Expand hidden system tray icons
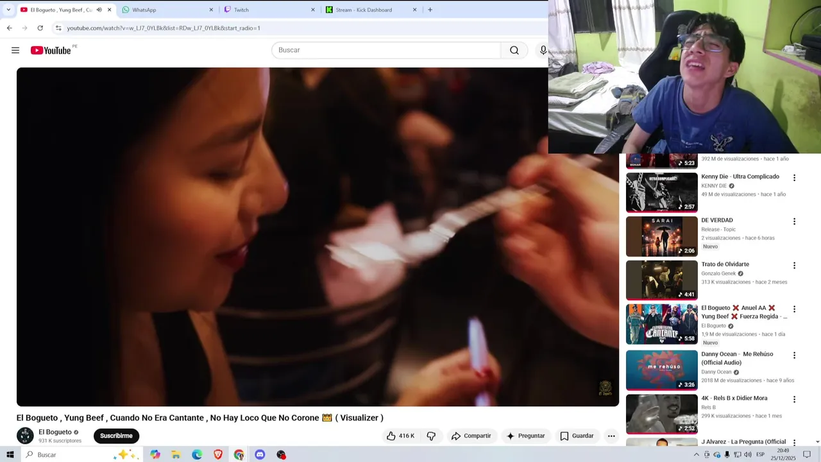The image size is (821, 462). point(696,455)
